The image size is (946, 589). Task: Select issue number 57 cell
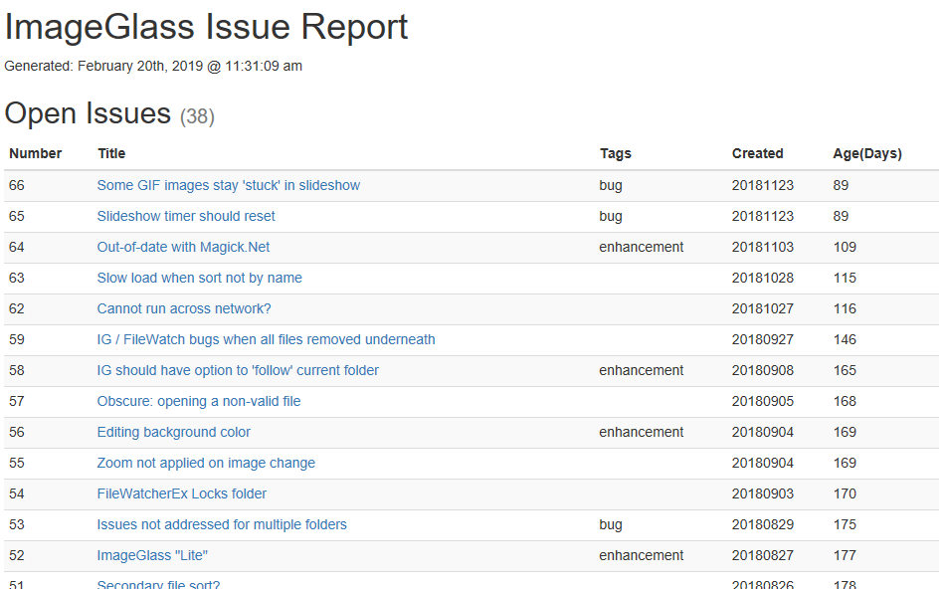tap(17, 401)
